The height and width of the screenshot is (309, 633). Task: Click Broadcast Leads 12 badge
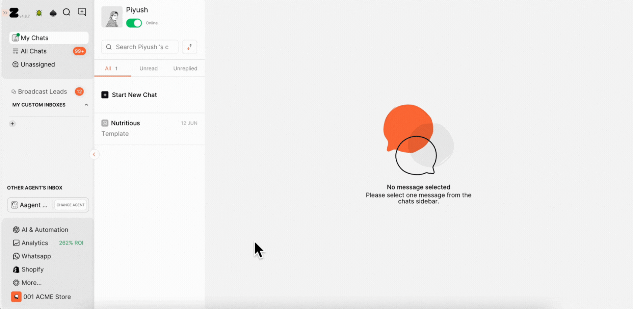[79, 92]
